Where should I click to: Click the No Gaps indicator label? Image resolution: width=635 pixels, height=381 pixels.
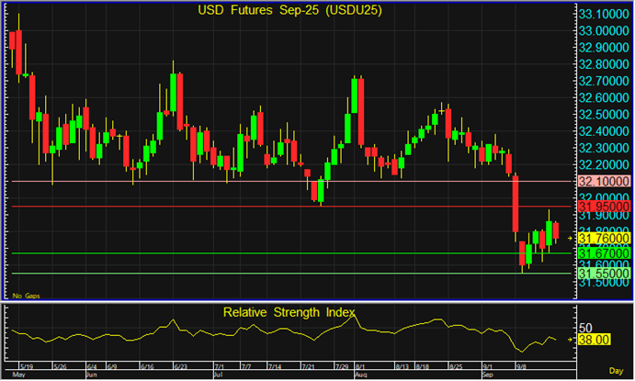(x=23, y=296)
